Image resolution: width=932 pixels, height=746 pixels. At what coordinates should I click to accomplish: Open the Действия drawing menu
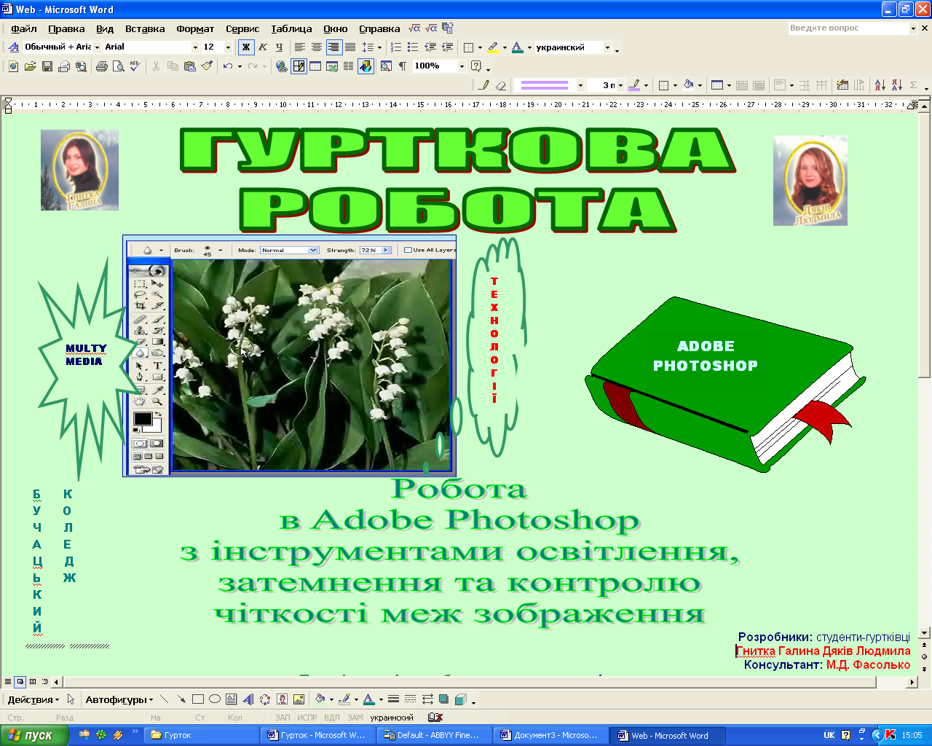[x=33, y=699]
